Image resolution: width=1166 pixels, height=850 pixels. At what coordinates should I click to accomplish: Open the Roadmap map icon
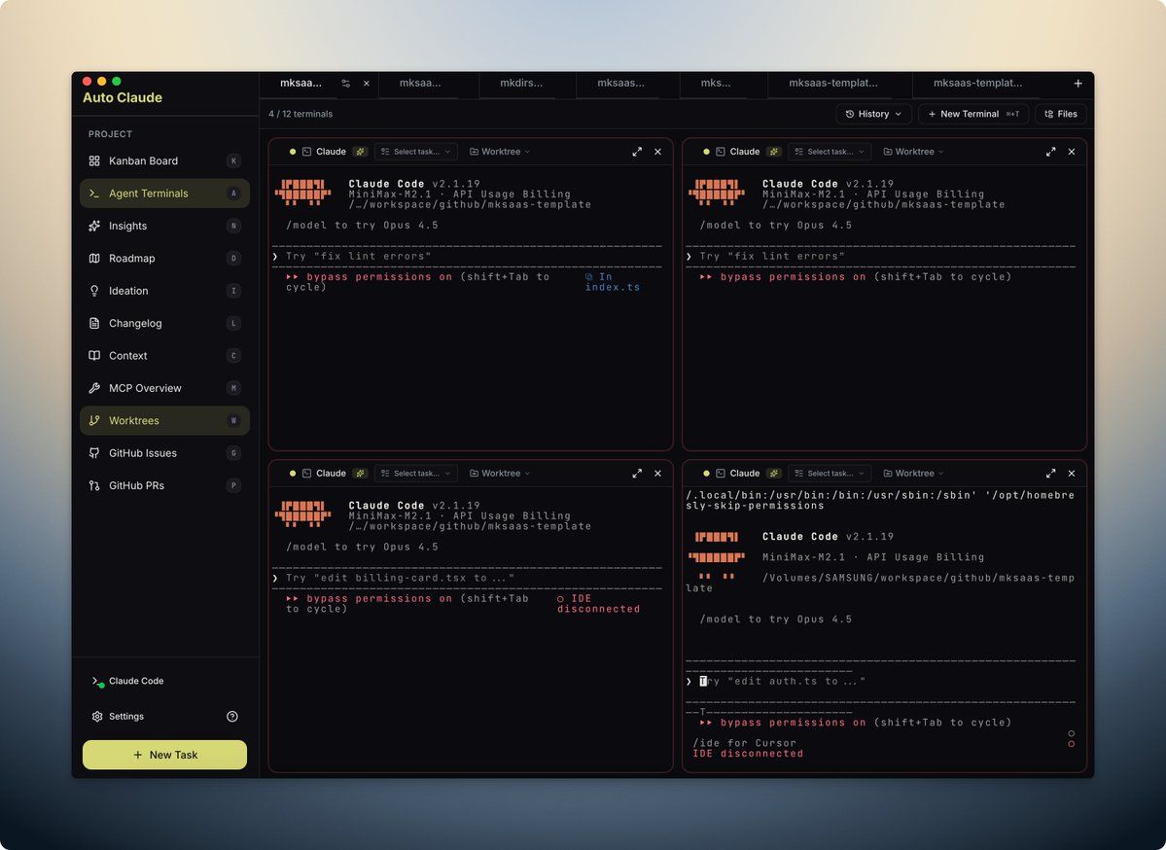[94, 259]
